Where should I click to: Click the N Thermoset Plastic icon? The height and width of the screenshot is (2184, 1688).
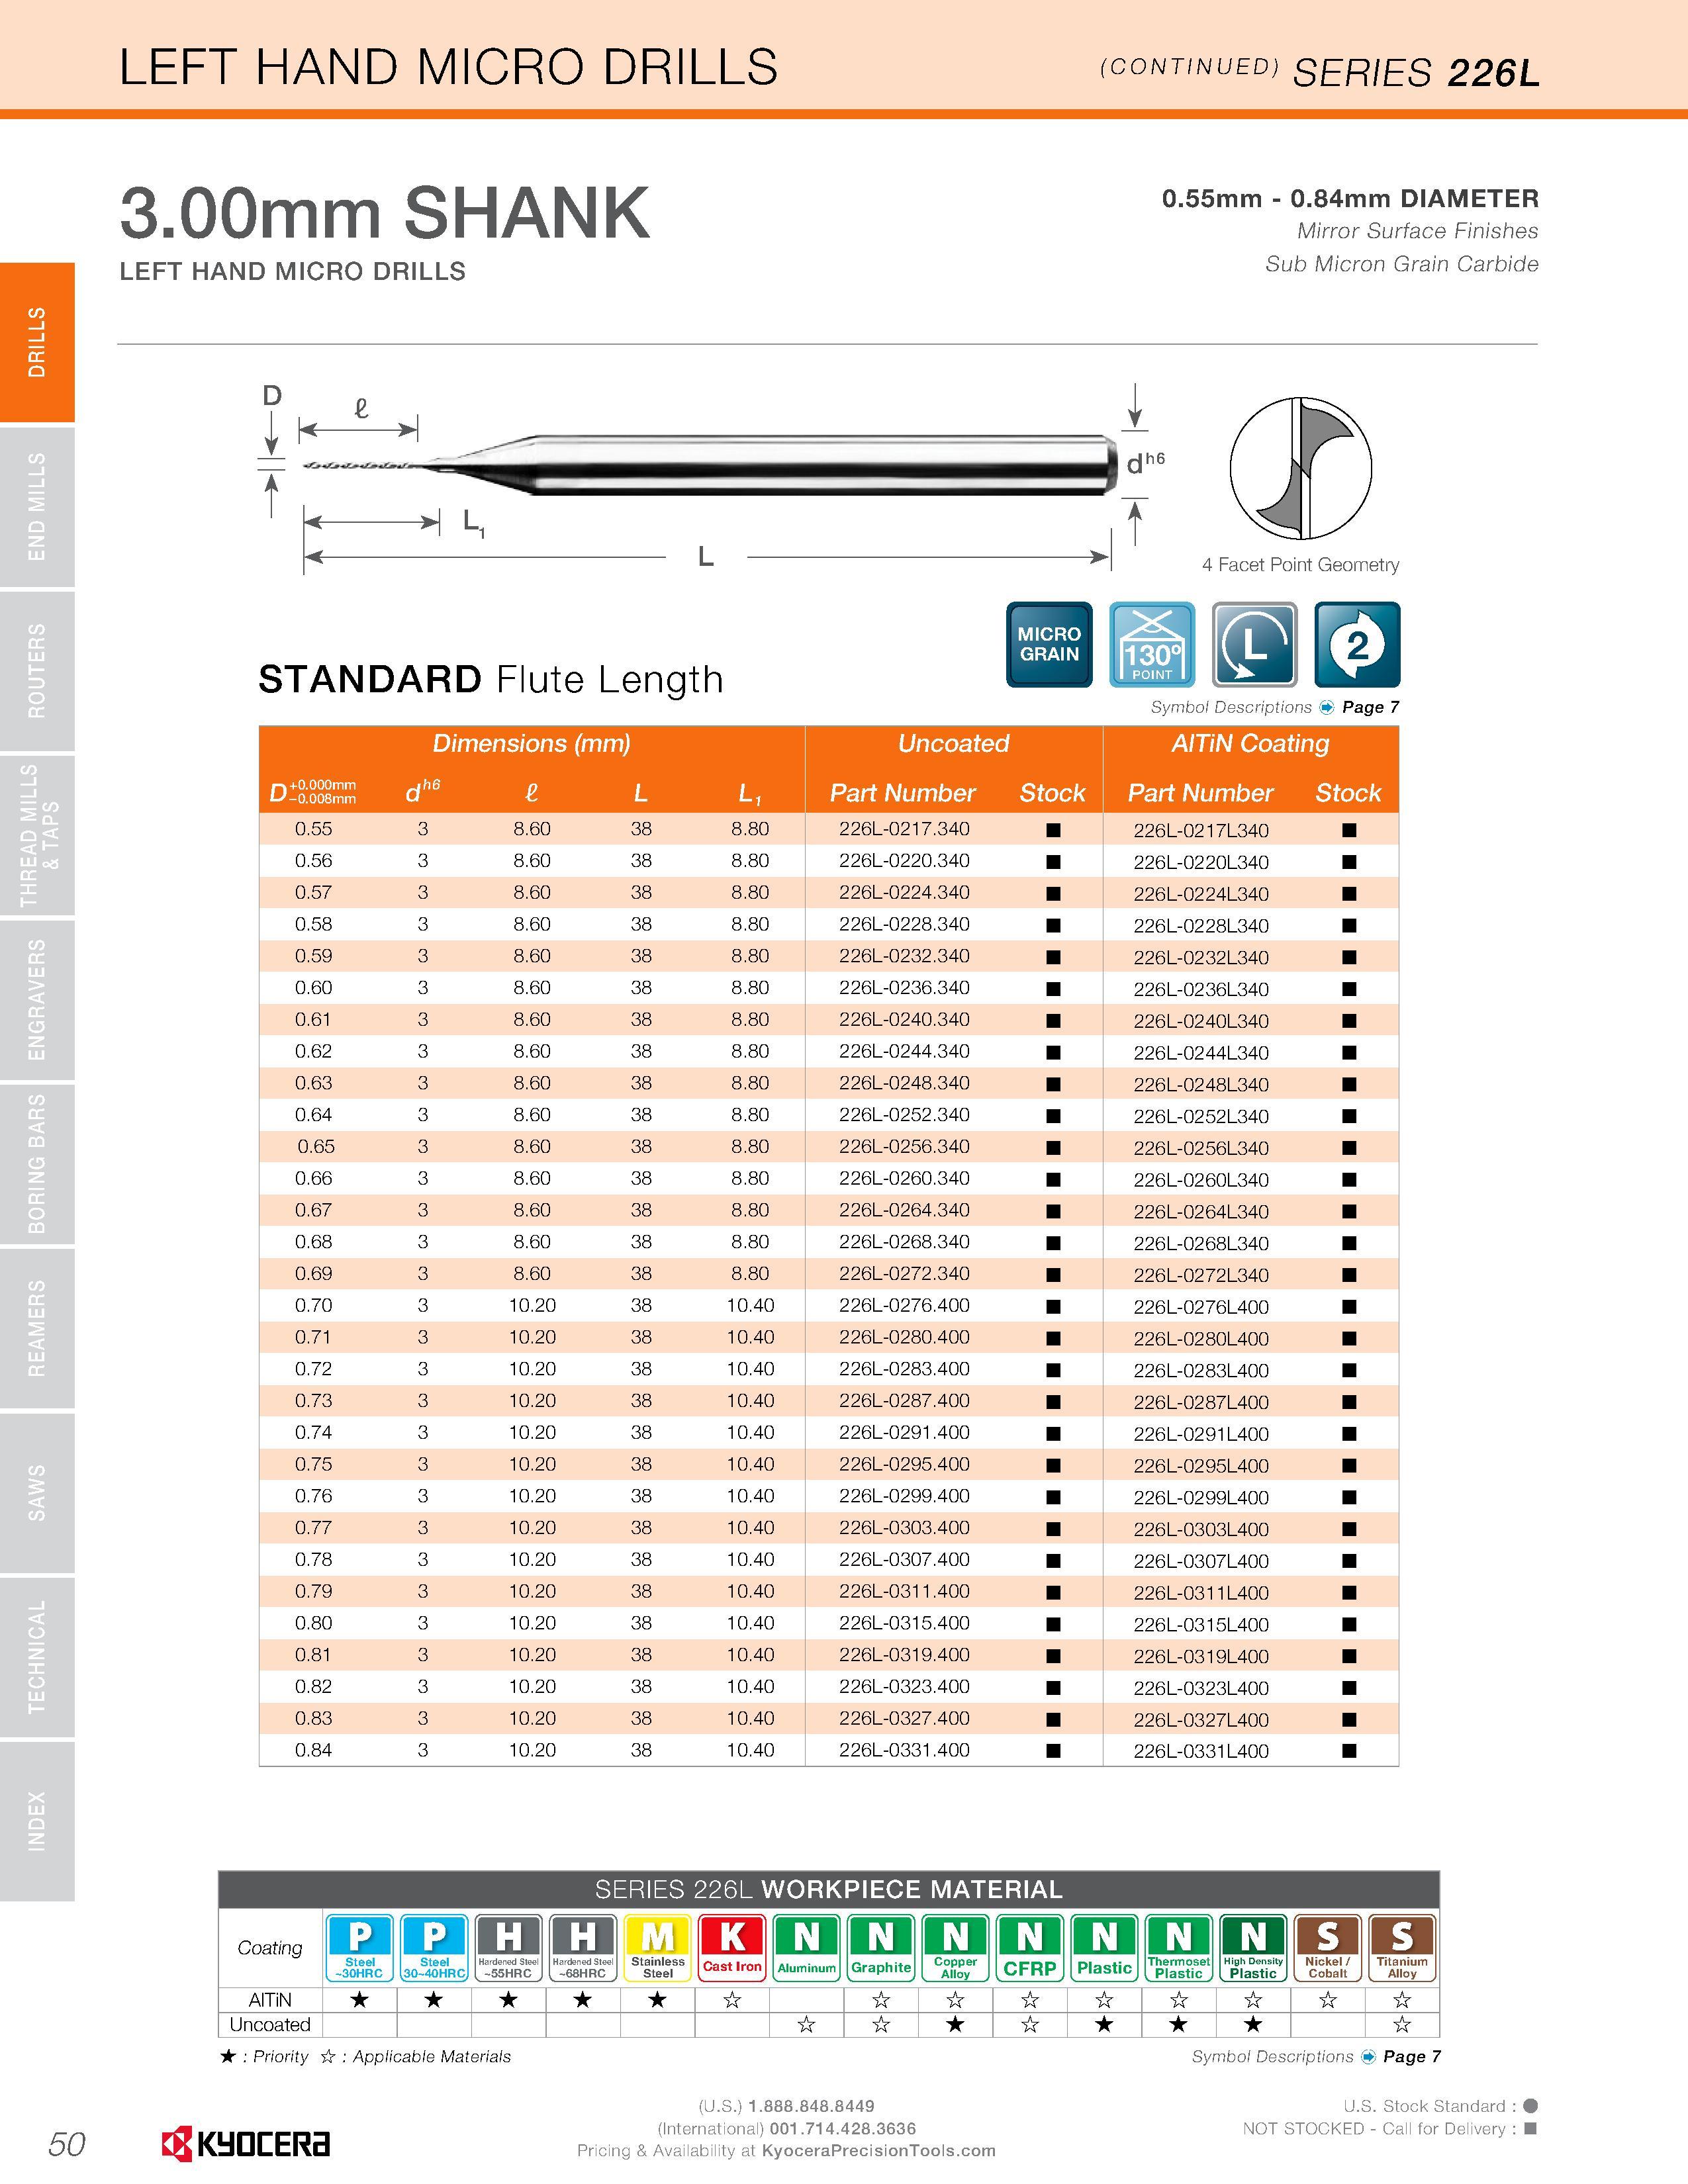[x=1179, y=1947]
